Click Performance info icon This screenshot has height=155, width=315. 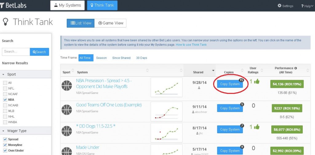[x=296, y=68]
